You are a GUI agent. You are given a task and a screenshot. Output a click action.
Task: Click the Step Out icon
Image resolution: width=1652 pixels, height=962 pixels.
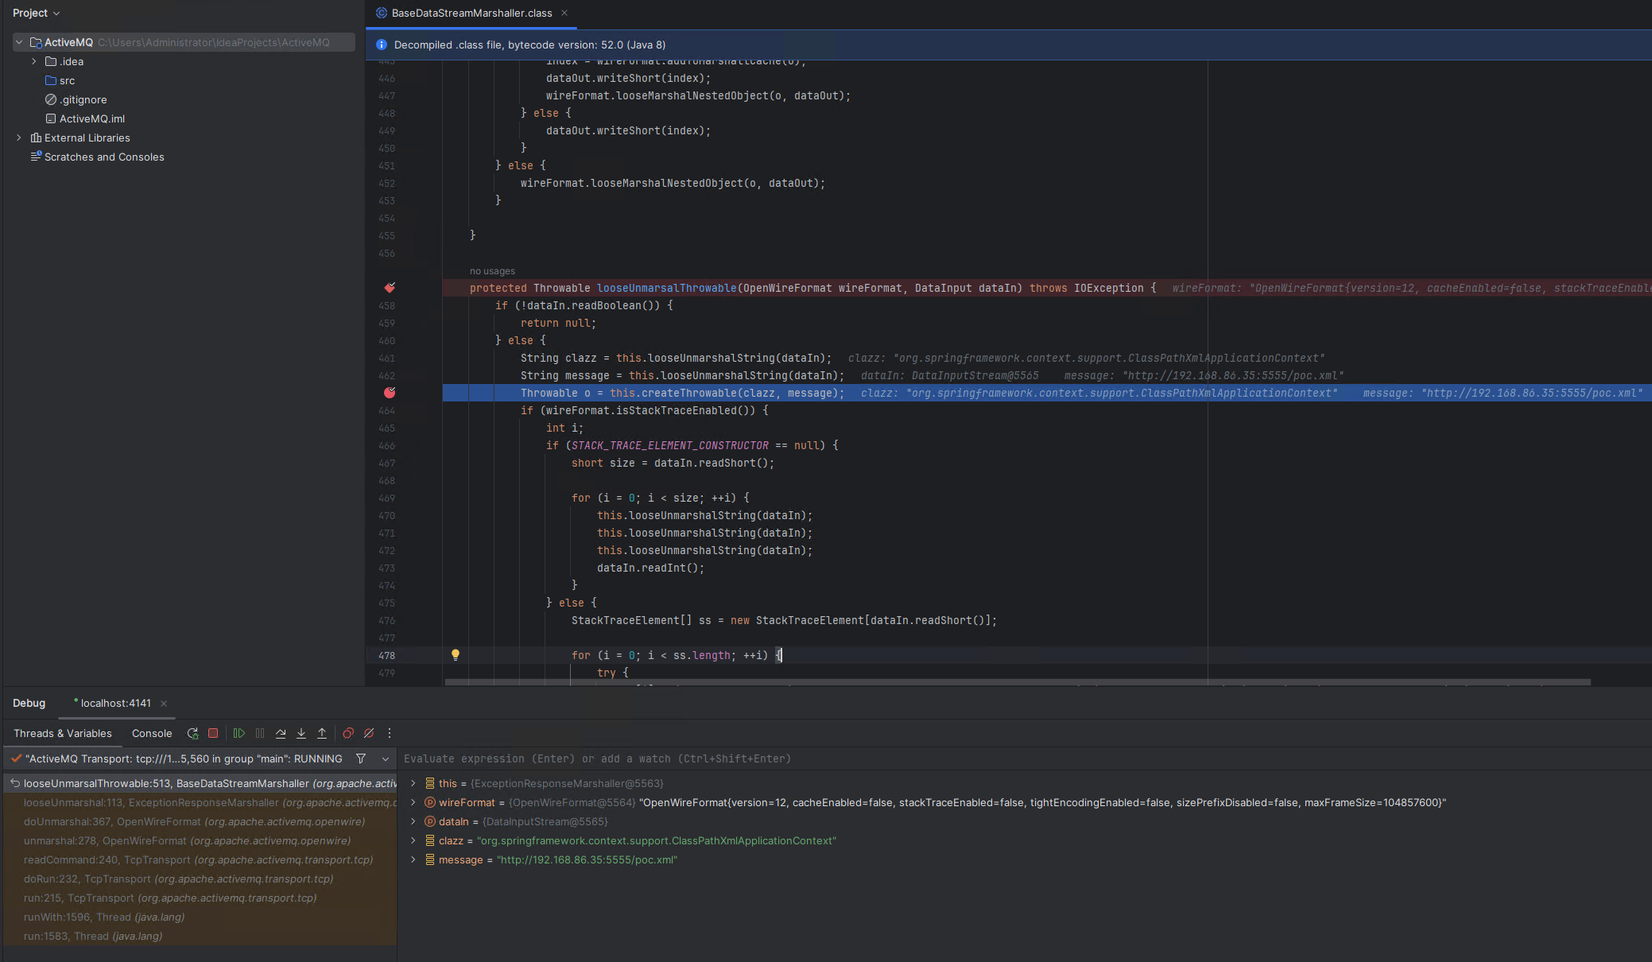(x=322, y=733)
